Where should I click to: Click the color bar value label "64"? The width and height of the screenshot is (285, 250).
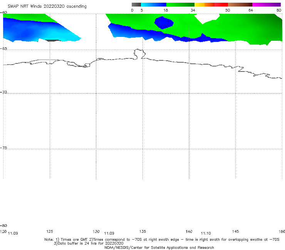point(251,10)
